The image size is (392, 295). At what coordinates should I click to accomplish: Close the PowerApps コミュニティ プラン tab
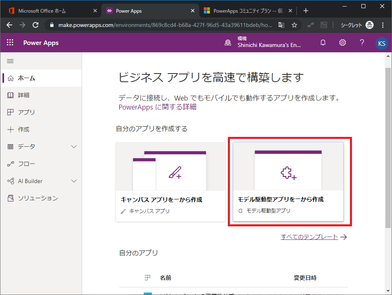click(290, 11)
